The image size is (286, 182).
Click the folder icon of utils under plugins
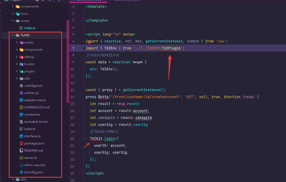21,79
